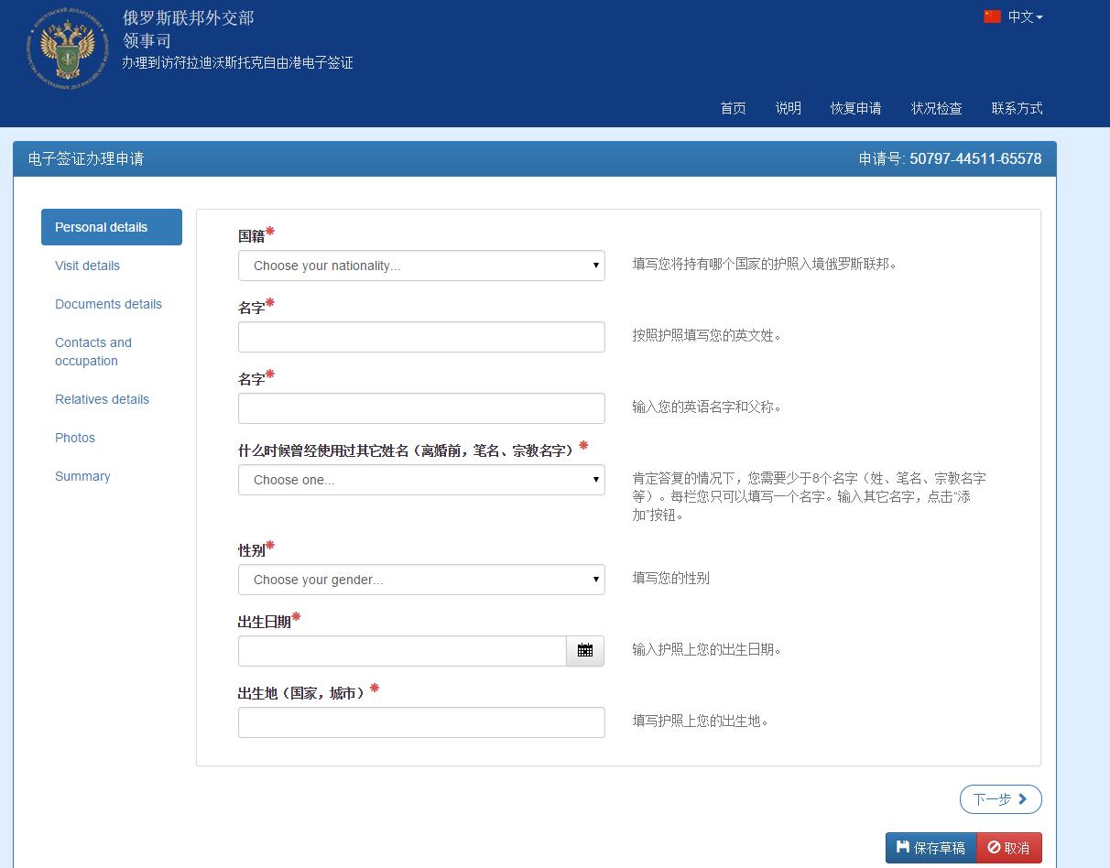Image resolution: width=1110 pixels, height=868 pixels.
Task: Open the Choose your nationality dropdown
Action: pyautogui.click(x=421, y=266)
